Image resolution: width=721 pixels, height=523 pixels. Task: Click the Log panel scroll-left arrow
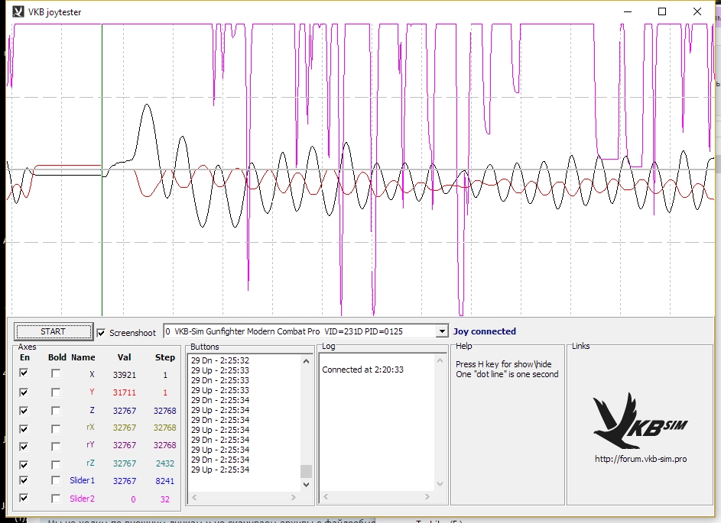tap(326, 497)
